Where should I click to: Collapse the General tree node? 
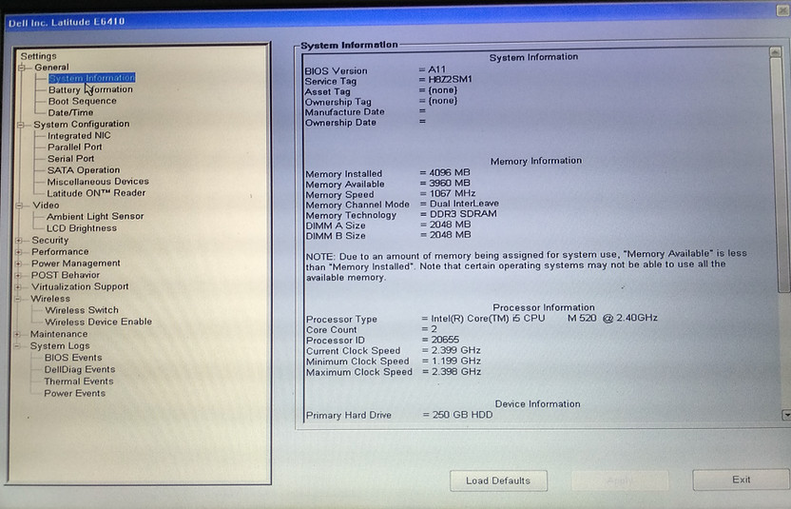click(x=22, y=68)
